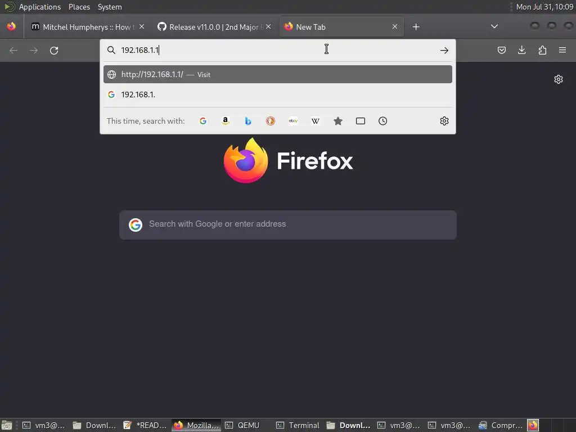This screenshot has height=432, width=576.
Task: Click in the address bar text field
Action: [x=278, y=50]
